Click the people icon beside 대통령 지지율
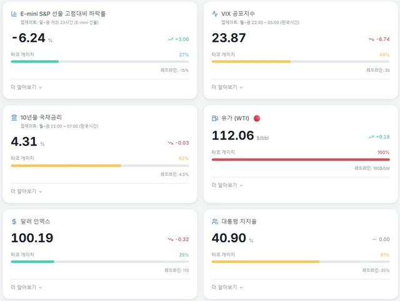This screenshot has height=301, width=400. tap(215, 222)
